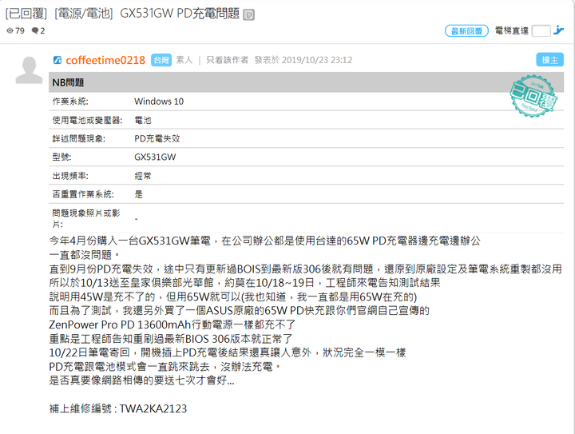Click 只看該作者 link
Viewport: 575px width, 434px height.
tap(227, 60)
